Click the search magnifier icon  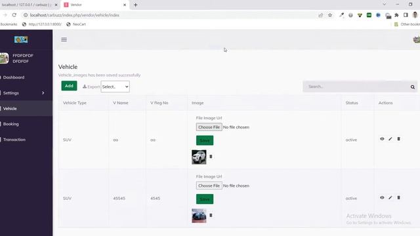pyautogui.click(x=413, y=87)
